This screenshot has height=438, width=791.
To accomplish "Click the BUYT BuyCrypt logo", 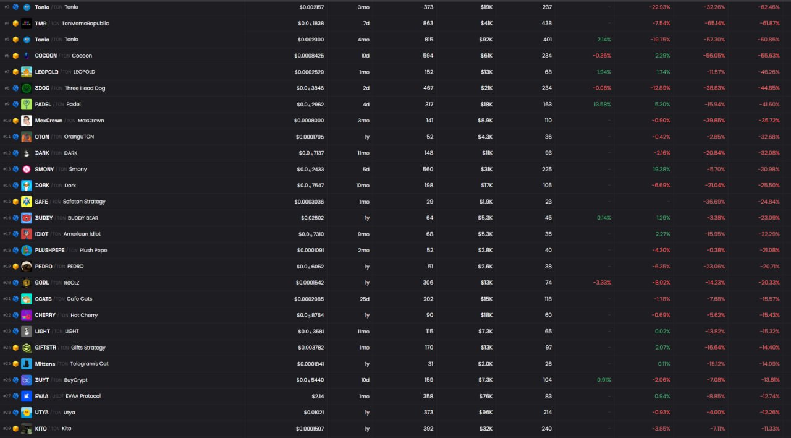I will (27, 380).
